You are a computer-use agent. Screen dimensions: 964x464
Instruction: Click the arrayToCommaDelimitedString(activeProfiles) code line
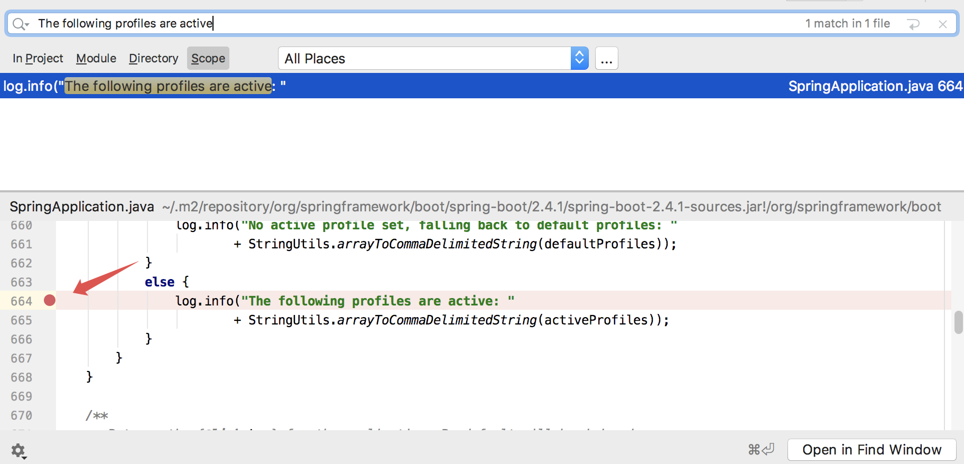coord(452,320)
